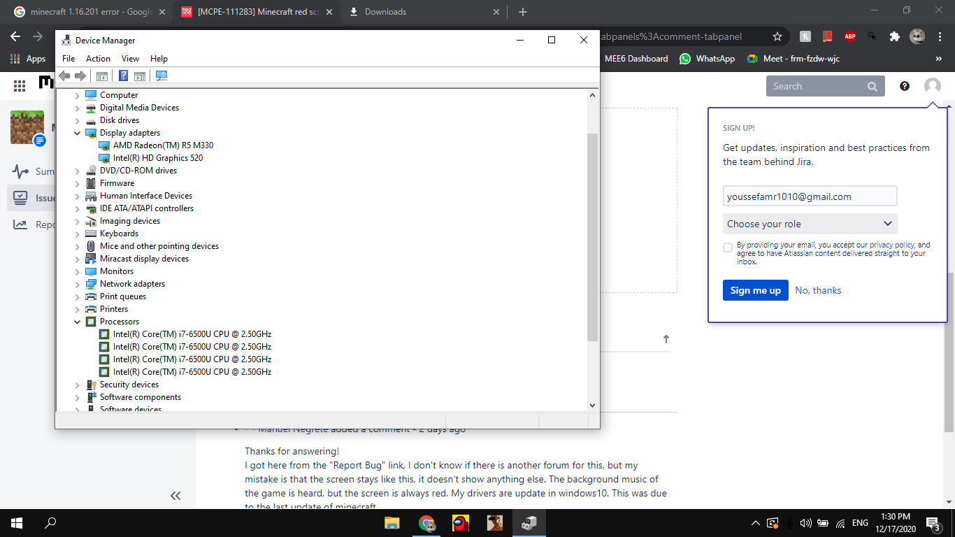Click the volume speaker tray icon

click(805, 523)
